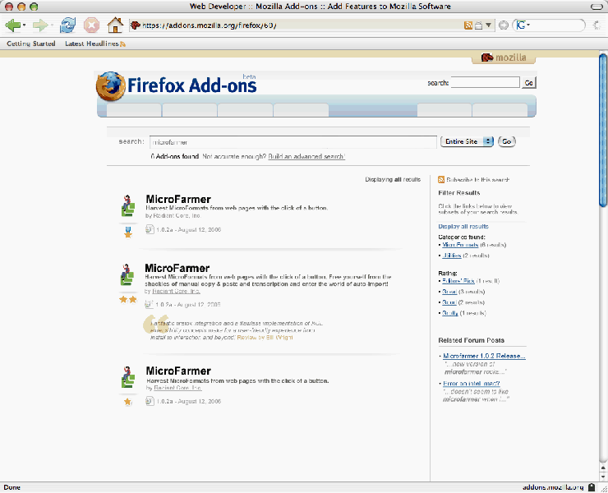Click the site favicon in the address bar
Image resolution: width=608 pixels, height=493 pixels.
(136, 25)
